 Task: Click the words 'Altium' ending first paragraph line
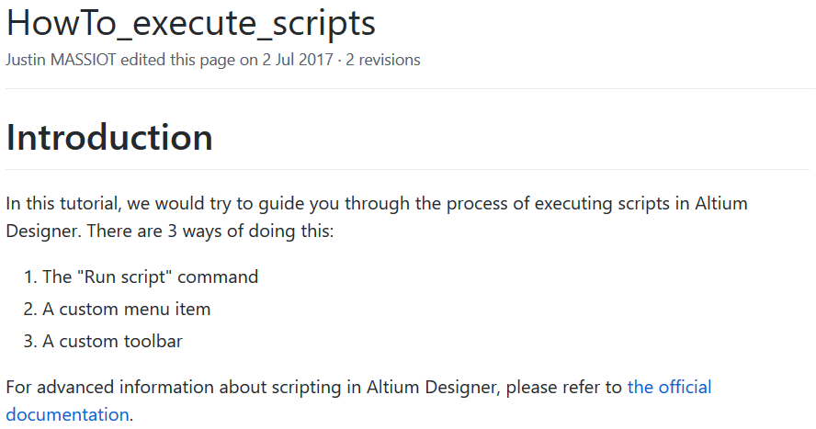(721, 203)
